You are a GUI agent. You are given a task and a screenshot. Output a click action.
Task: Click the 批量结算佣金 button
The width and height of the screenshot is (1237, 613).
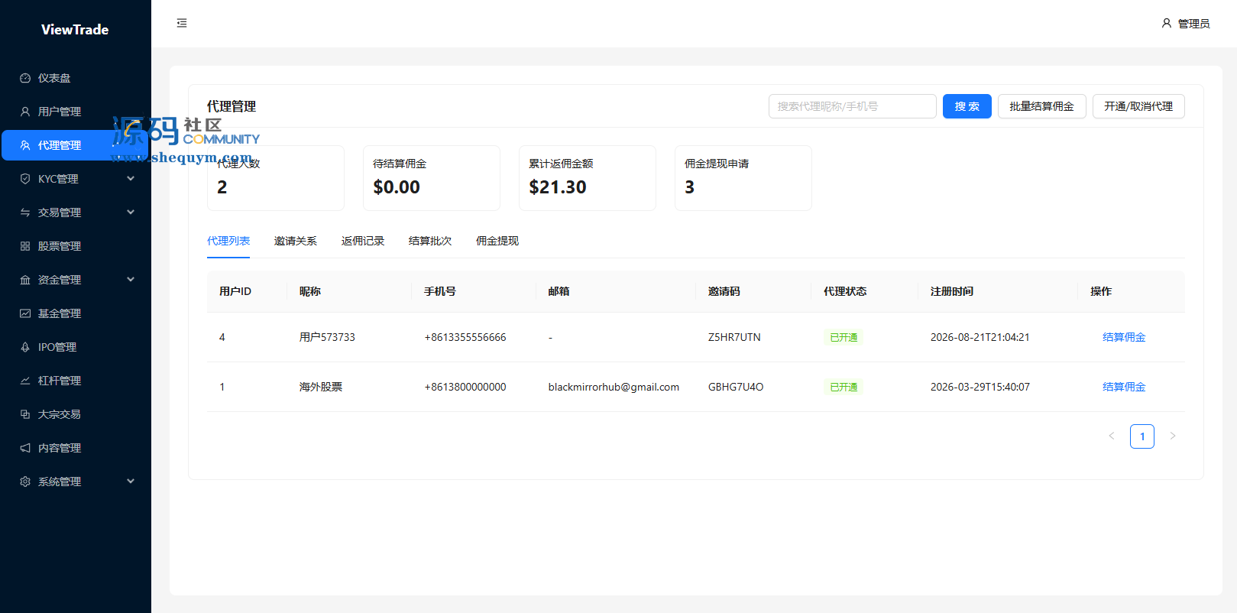pos(1042,106)
